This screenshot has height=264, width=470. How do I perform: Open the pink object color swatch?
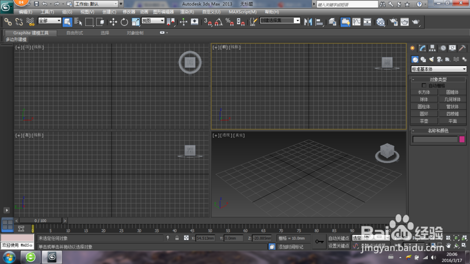[x=462, y=140]
